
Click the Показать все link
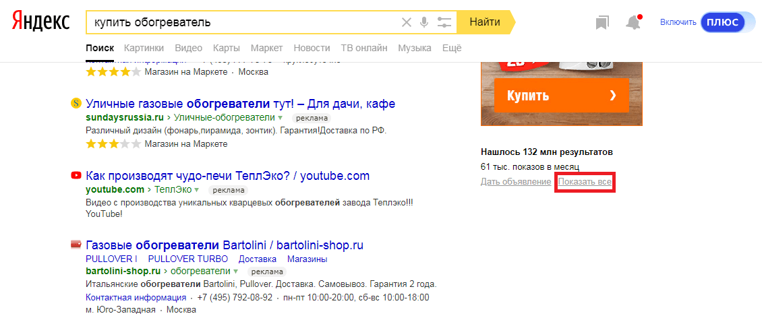[x=585, y=182]
